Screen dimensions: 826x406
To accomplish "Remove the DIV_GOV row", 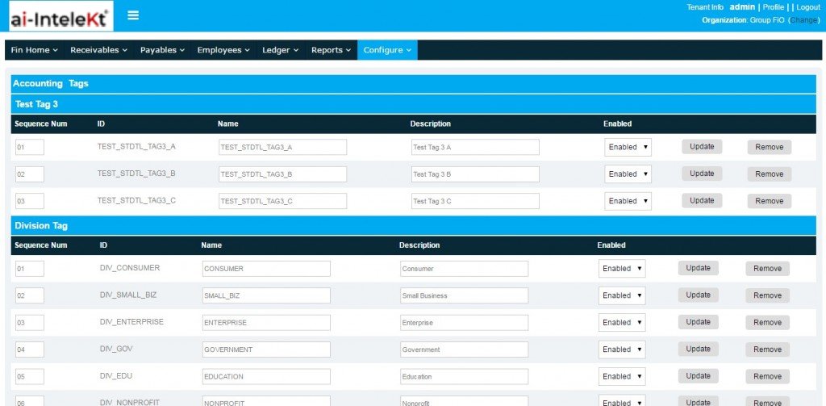I will tap(768, 349).
